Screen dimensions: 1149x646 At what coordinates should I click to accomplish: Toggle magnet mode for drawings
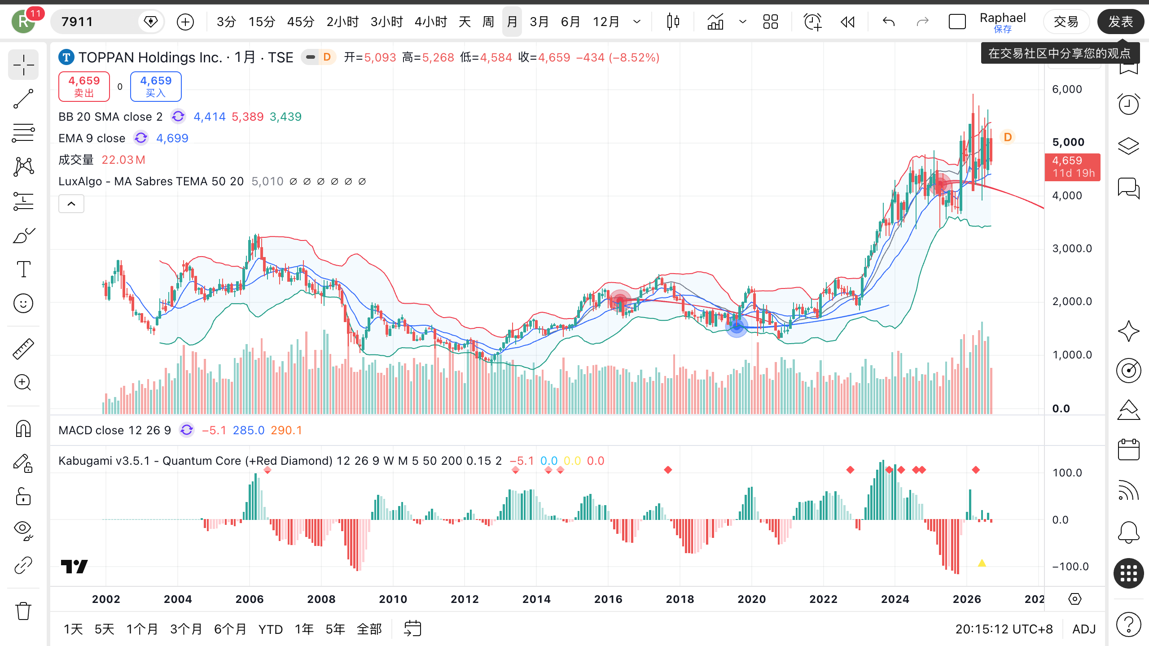pyautogui.click(x=23, y=429)
